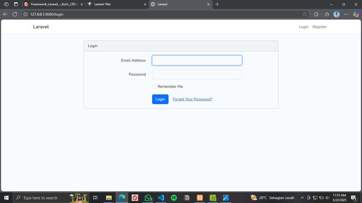The height and width of the screenshot is (203, 362).
Task: Enable the Remember Me checkbox
Action: coord(154,86)
